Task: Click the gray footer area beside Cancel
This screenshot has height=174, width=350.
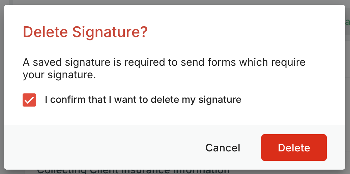Action: (101, 148)
